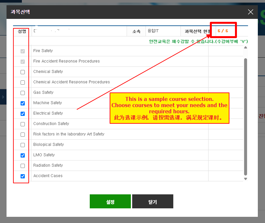Click the 'Machine Safety' course name
265x223 pixels.
[x=48, y=103]
